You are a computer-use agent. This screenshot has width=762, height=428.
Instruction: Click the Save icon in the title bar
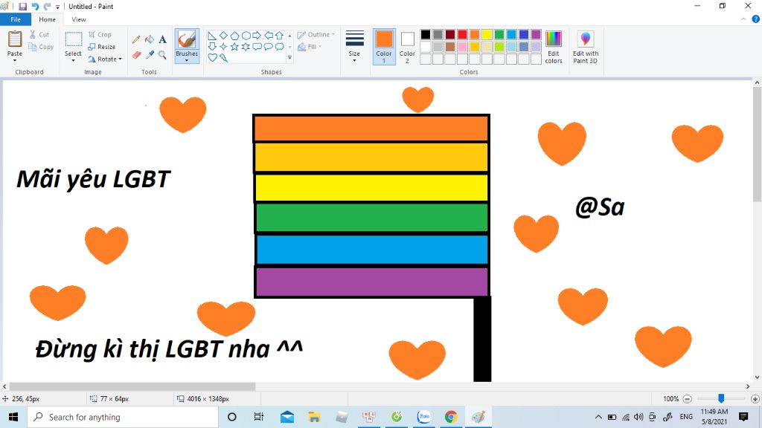22,6
